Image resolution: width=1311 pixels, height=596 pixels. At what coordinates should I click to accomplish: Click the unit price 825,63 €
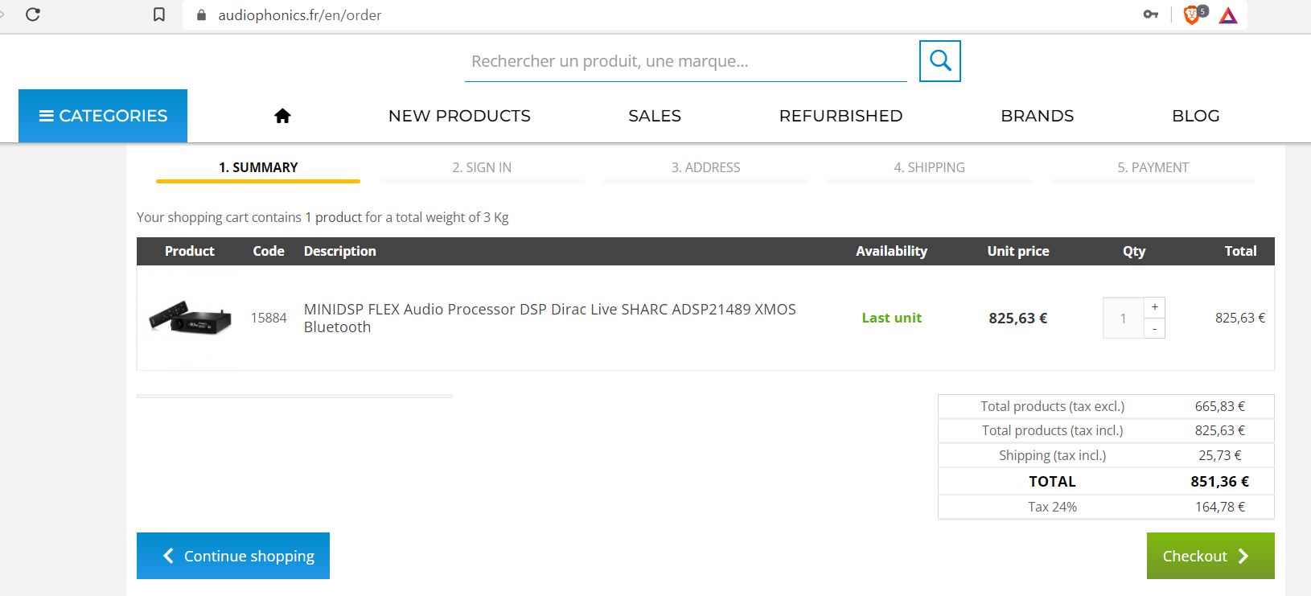[x=1017, y=318]
